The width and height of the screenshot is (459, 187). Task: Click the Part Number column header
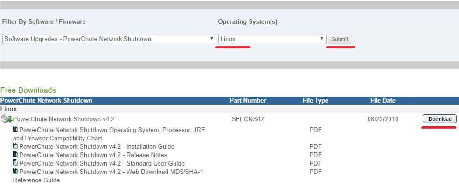pos(248,100)
